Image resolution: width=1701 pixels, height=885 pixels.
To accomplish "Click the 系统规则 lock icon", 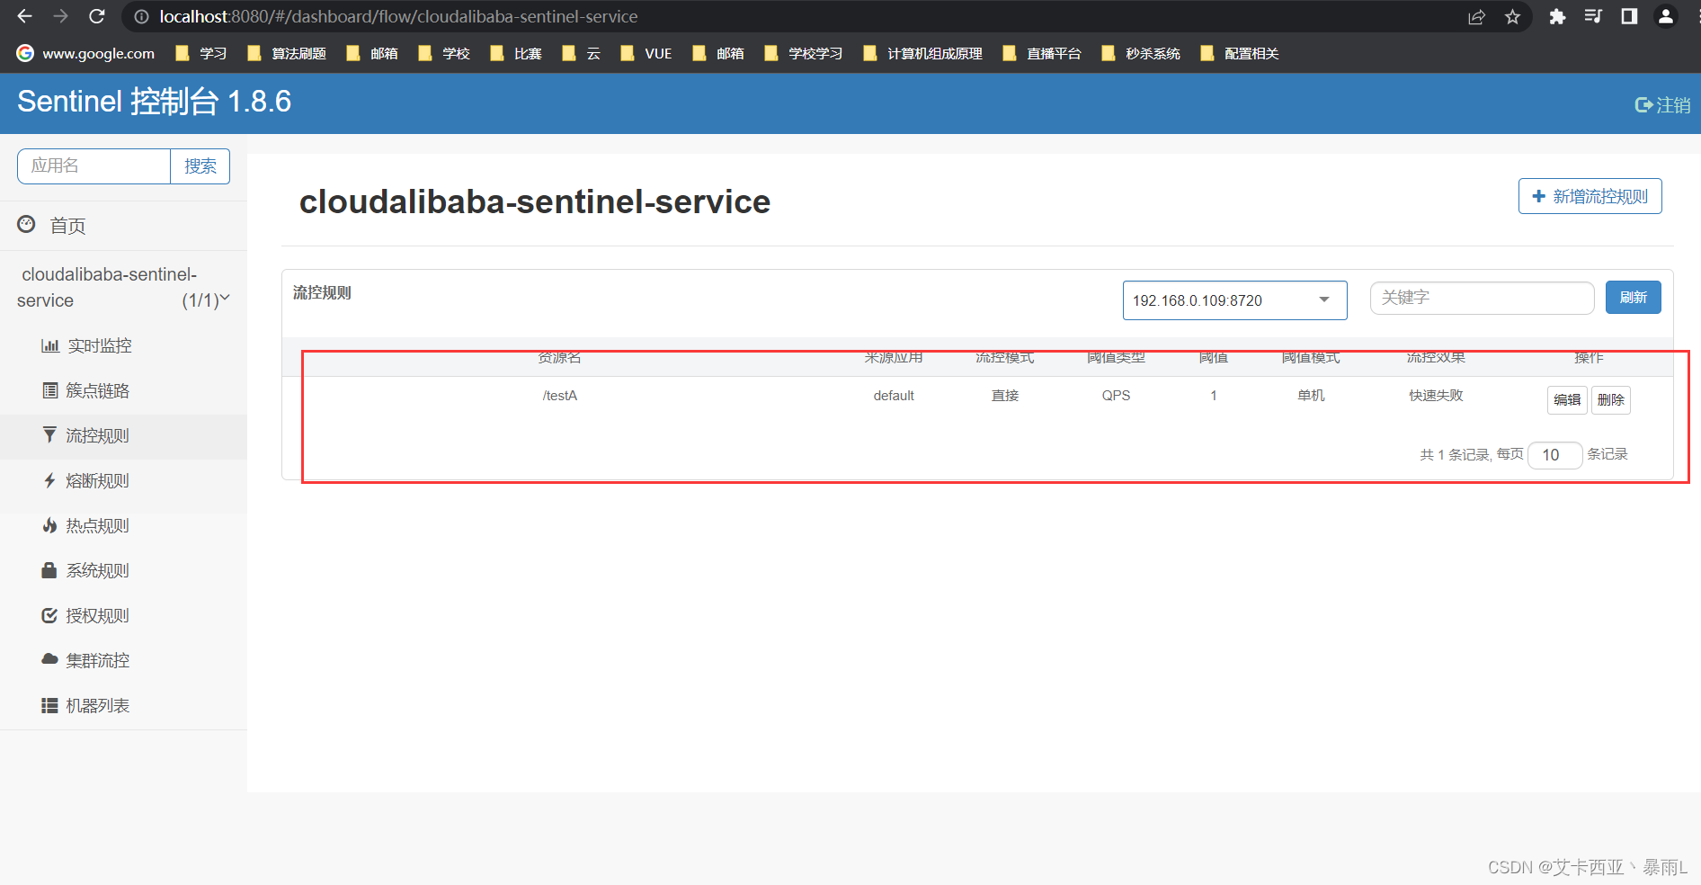I will click(49, 570).
